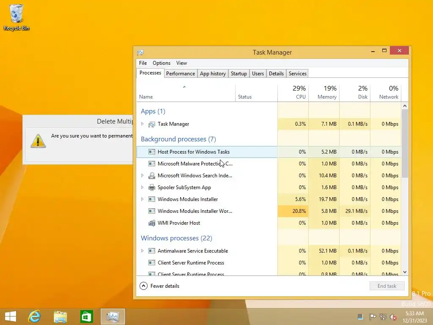Screen dimensions: 433x325
Task: Collapse view with Fewer details
Action: click(x=159, y=286)
